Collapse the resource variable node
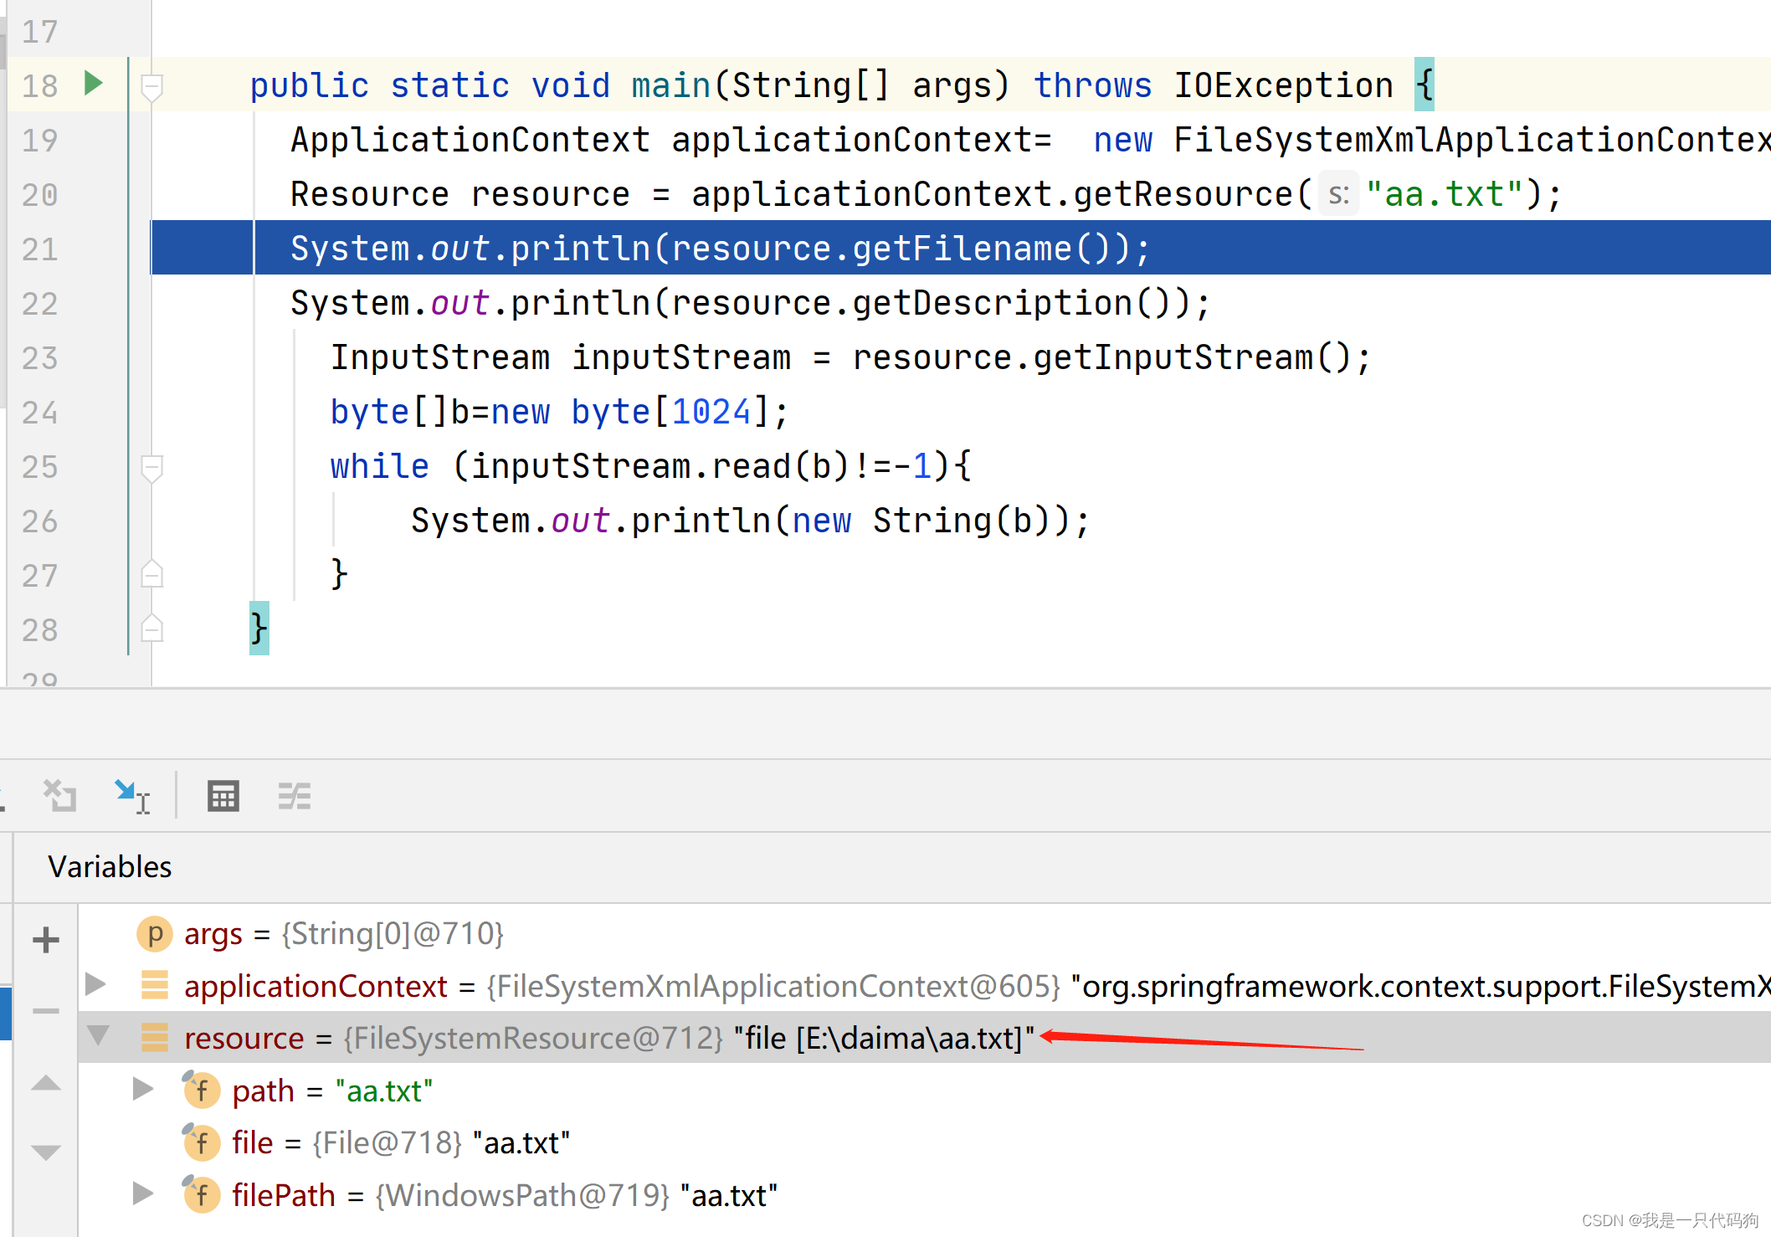The height and width of the screenshot is (1237, 1771). click(98, 1036)
